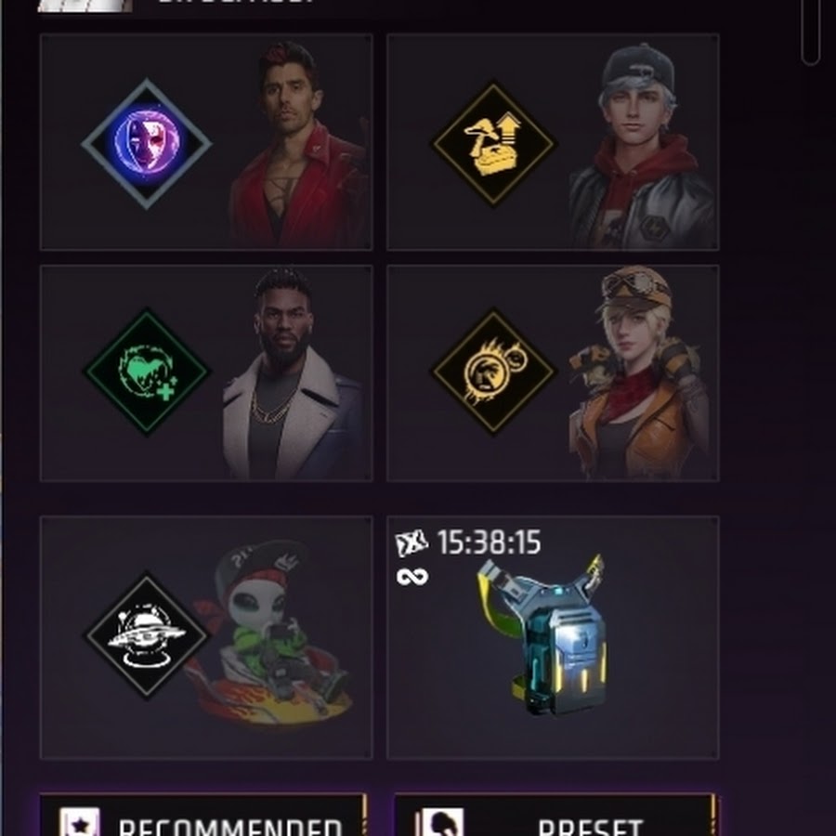The height and width of the screenshot is (836, 836).
Task: Click the star icon on Recommended button
Action: [x=80, y=823]
